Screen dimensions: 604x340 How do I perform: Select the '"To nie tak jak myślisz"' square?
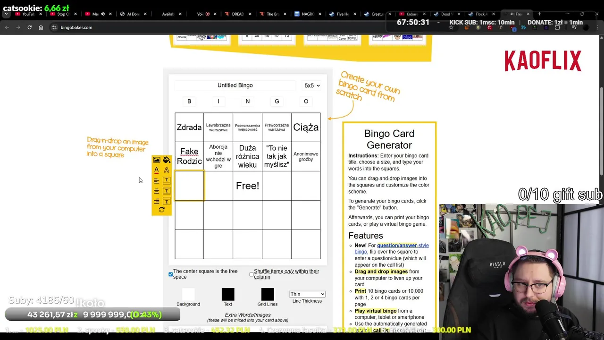tap(277, 156)
